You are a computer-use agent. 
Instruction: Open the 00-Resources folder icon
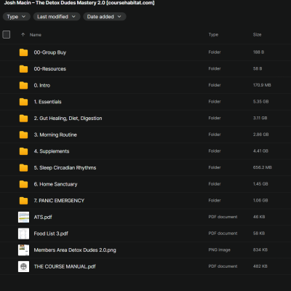(x=23, y=69)
